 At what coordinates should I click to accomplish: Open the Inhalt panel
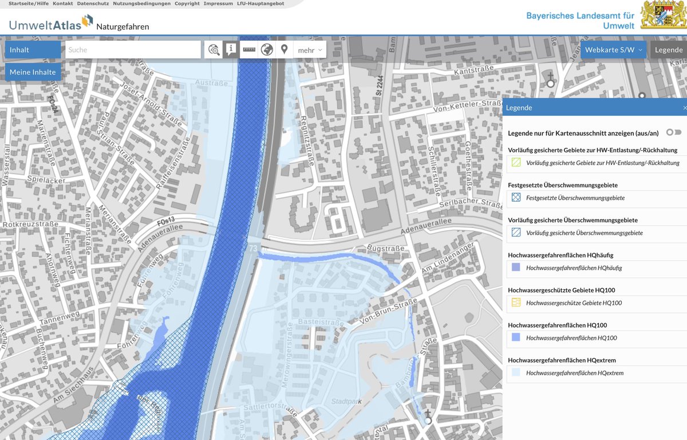pyautogui.click(x=33, y=50)
